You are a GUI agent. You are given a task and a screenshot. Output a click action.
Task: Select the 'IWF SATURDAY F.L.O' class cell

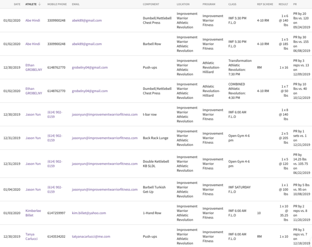(x=239, y=190)
